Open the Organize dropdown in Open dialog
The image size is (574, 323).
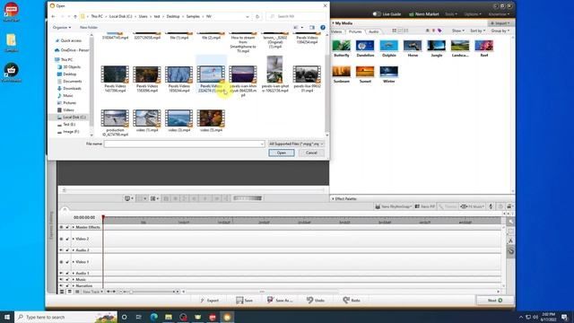point(62,28)
